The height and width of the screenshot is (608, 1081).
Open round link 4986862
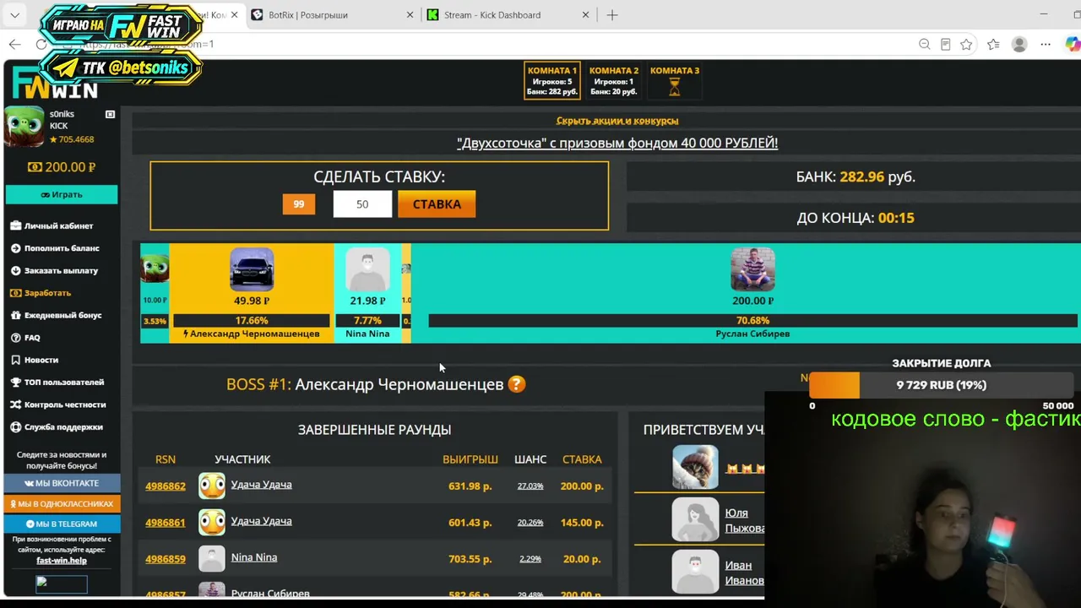pyautogui.click(x=166, y=486)
